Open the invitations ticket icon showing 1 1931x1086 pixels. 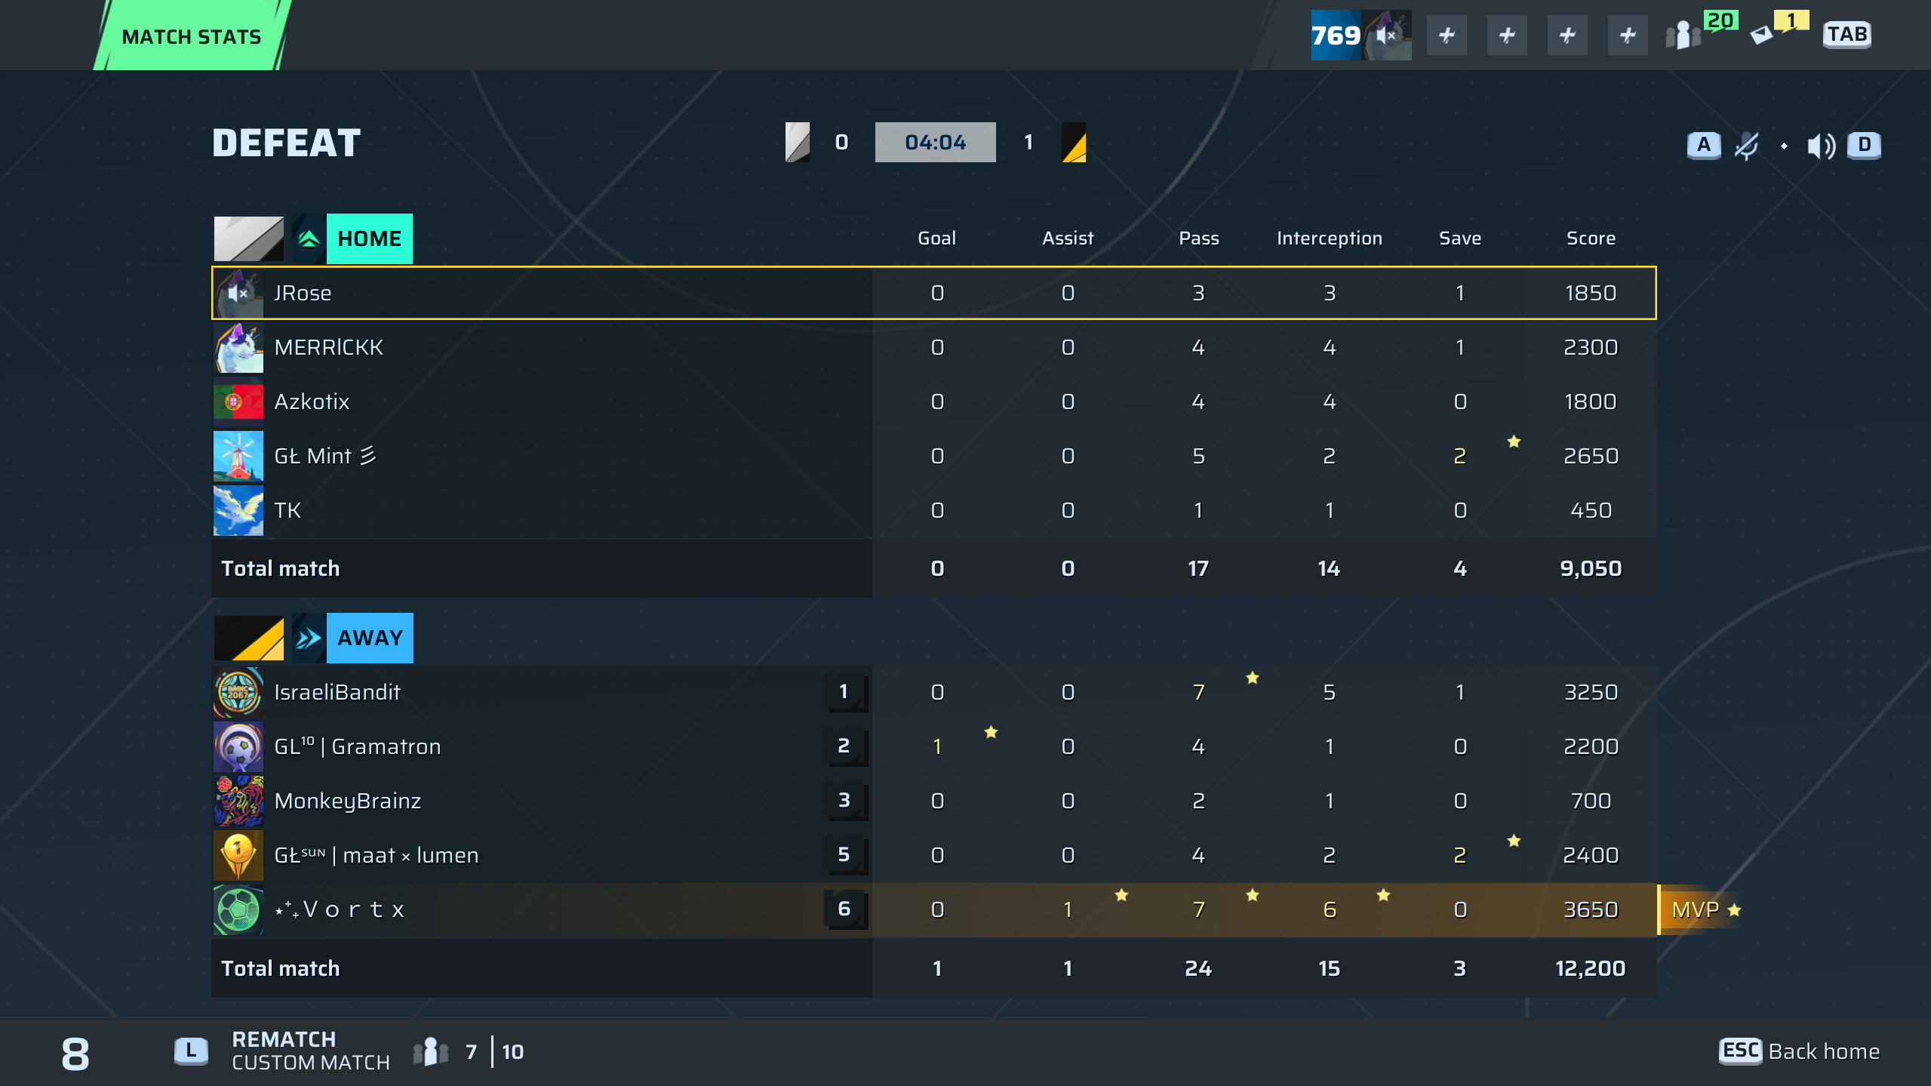[x=1761, y=35]
